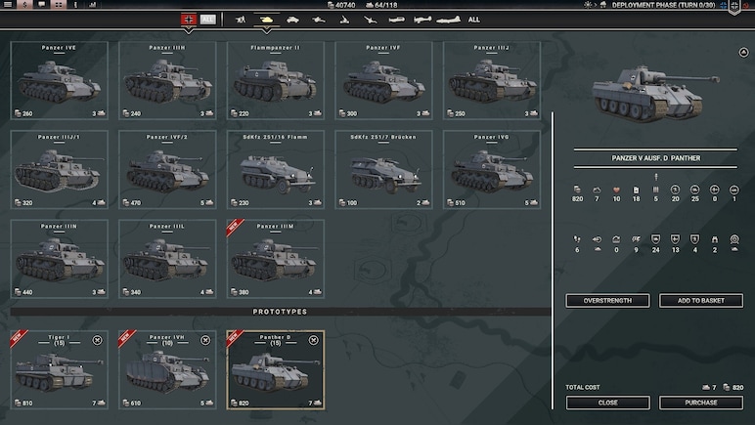Click the spotting binoculars icon showing 2
This screenshot has height=425, width=755.
pos(715,239)
